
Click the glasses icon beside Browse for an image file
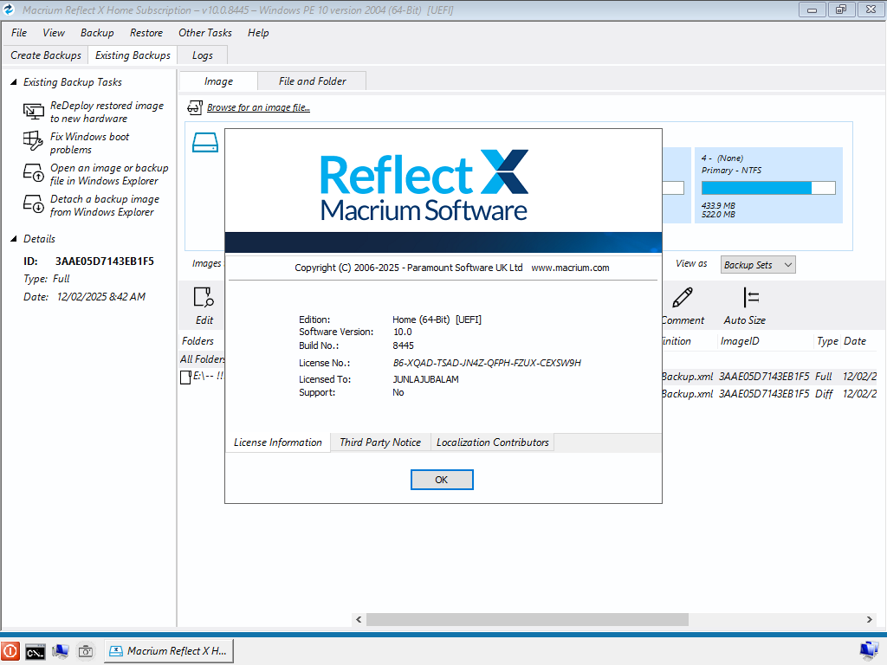pos(195,107)
